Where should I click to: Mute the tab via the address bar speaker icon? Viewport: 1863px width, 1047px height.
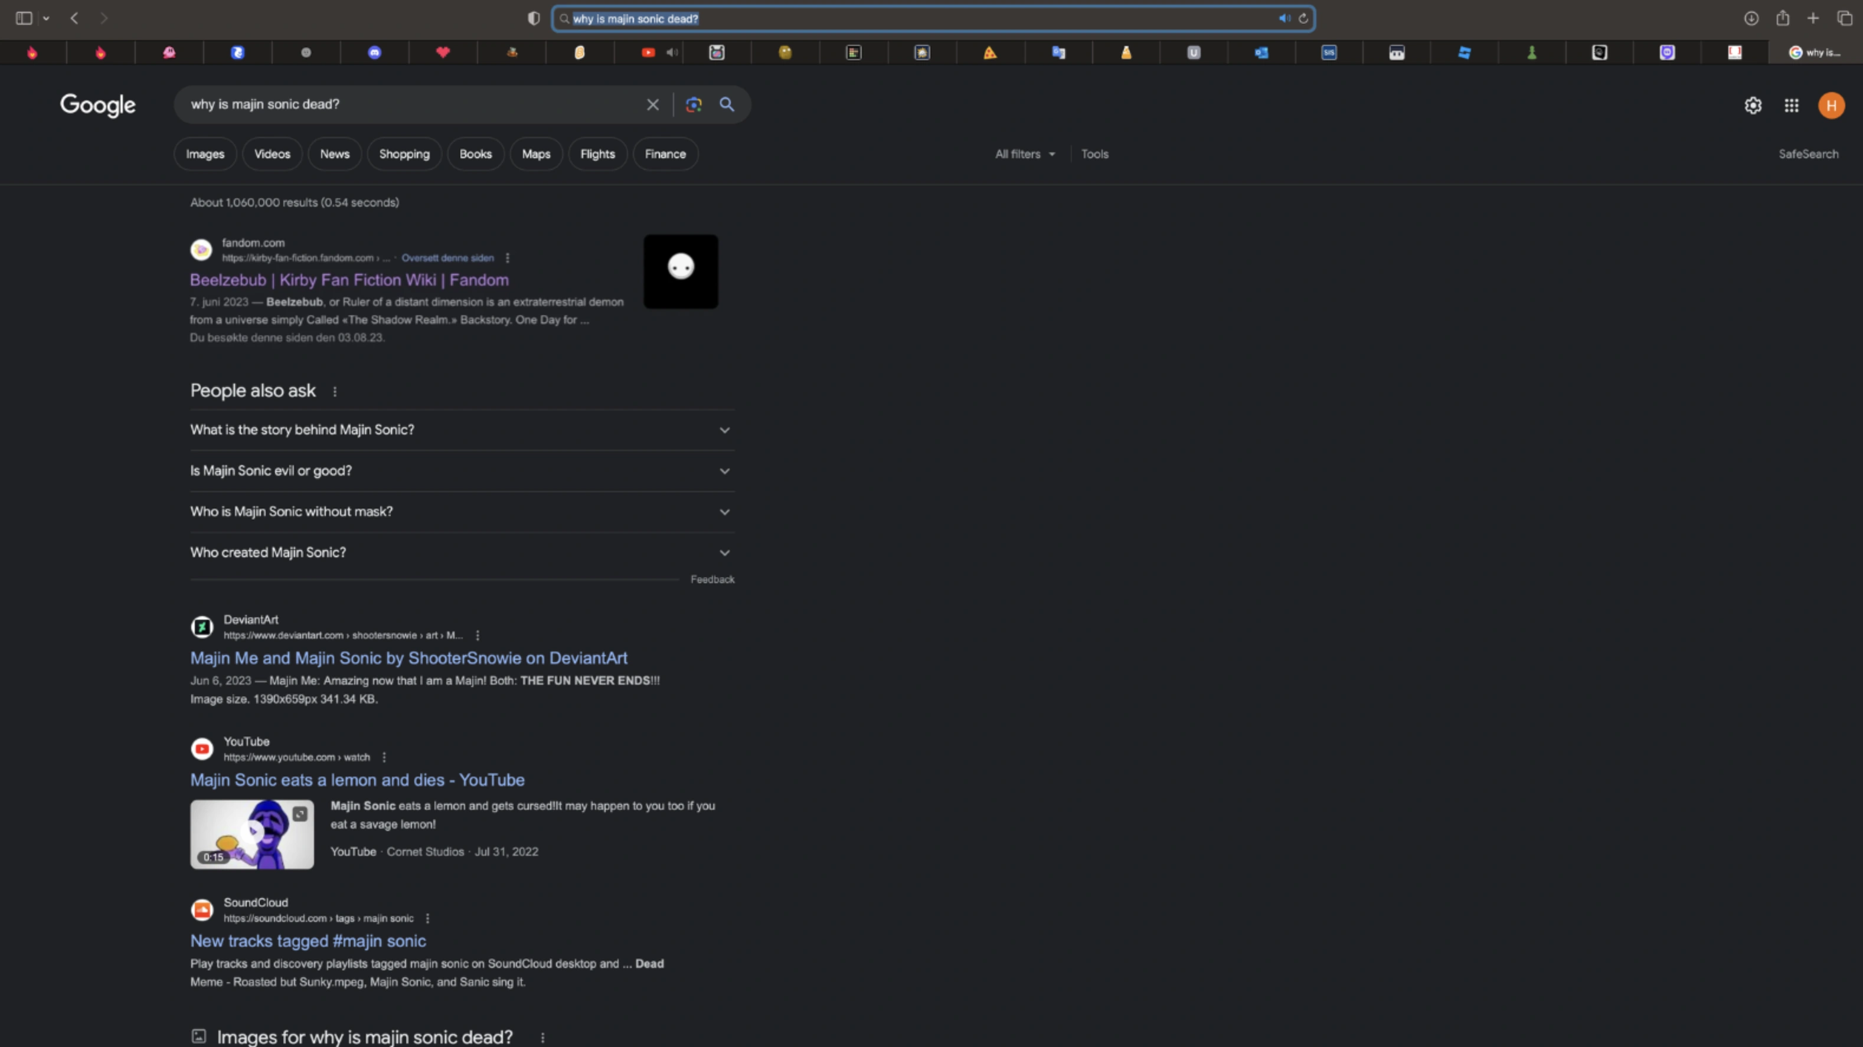[1285, 19]
